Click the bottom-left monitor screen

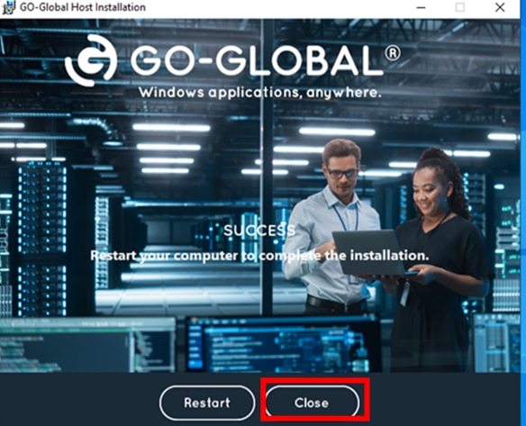87,346
